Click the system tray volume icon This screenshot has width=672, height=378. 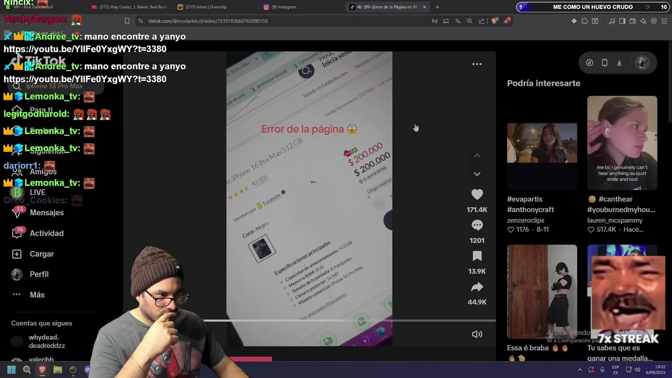pyautogui.click(x=637, y=370)
